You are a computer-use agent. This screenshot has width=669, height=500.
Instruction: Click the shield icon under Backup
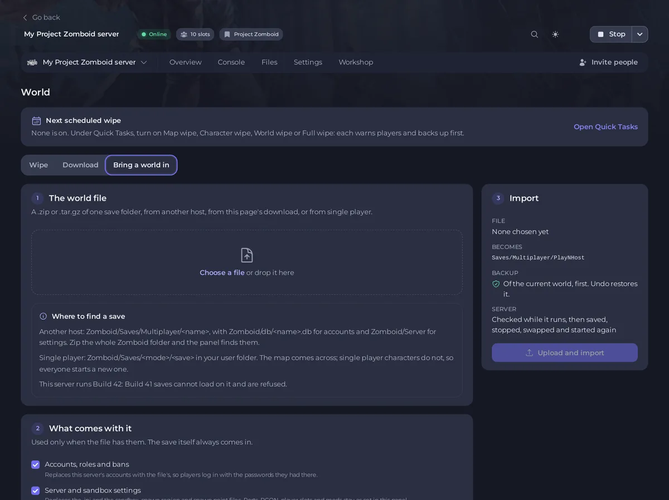(x=496, y=284)
